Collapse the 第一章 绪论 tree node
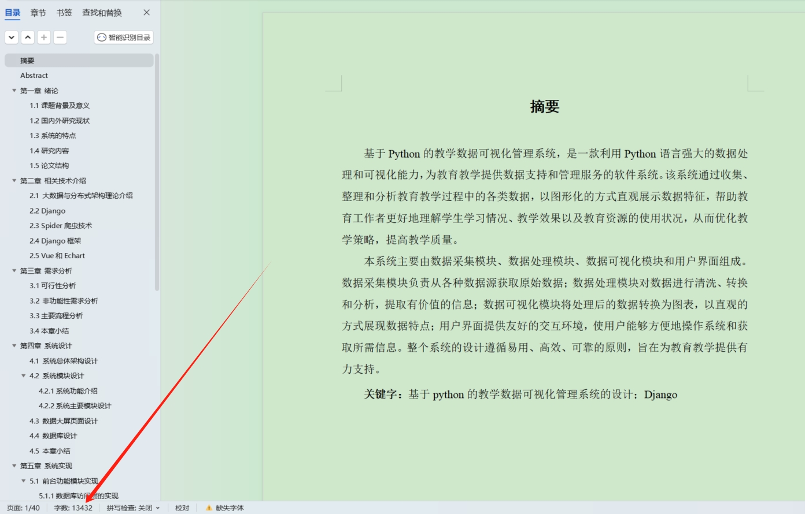 click(x=14, y=91)
